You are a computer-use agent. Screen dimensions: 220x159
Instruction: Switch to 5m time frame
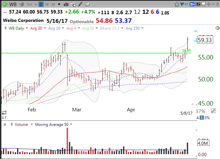tap(29, 5)
